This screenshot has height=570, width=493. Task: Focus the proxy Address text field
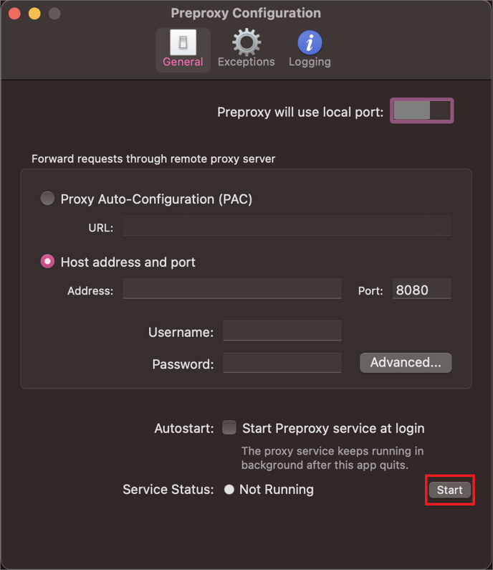pyautogui.click(x=232, y=289)
